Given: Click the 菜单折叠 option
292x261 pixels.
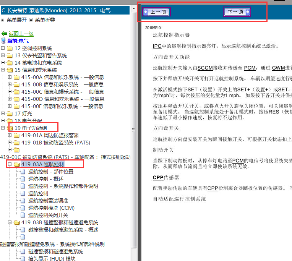Looking at the screenshot, I should click(45, 20).
